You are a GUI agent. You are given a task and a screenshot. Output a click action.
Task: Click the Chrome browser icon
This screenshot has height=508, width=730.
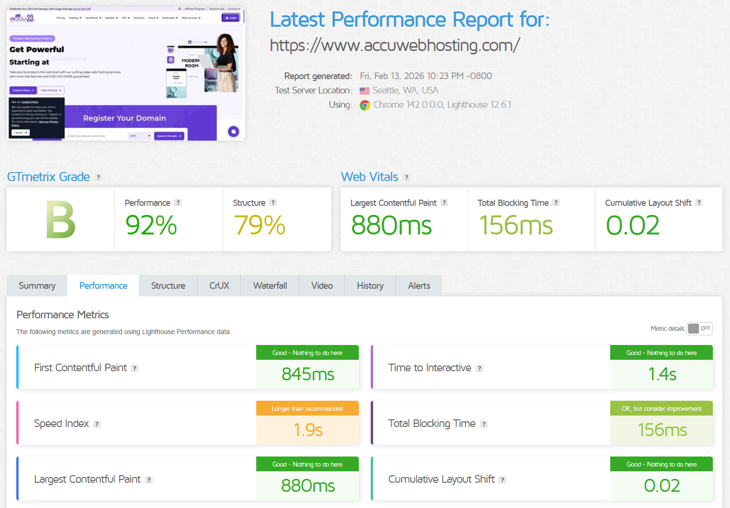(x=365, y=105)
